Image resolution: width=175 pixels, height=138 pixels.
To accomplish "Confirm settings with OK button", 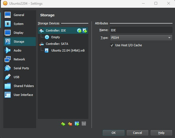I will [114, 133].
